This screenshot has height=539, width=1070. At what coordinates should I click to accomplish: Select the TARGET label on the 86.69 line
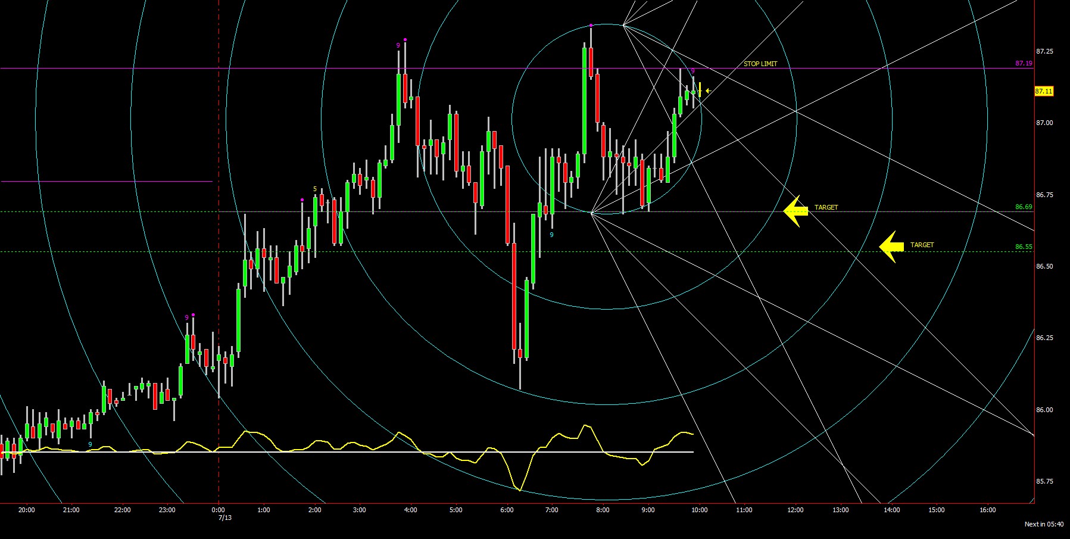click(x=826, y=207)
